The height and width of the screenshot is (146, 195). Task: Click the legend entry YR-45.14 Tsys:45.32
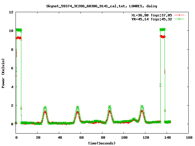[x=152, y=19]
